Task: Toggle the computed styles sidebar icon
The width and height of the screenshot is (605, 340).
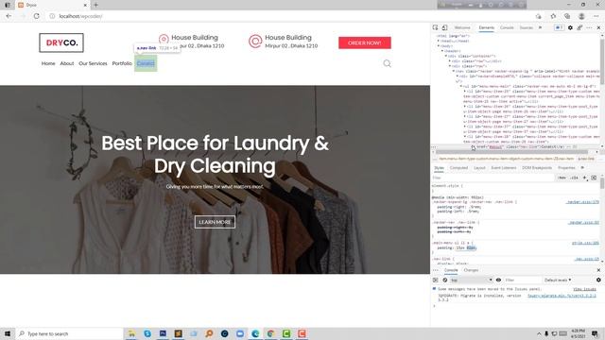Action: (x=594, y=178)
